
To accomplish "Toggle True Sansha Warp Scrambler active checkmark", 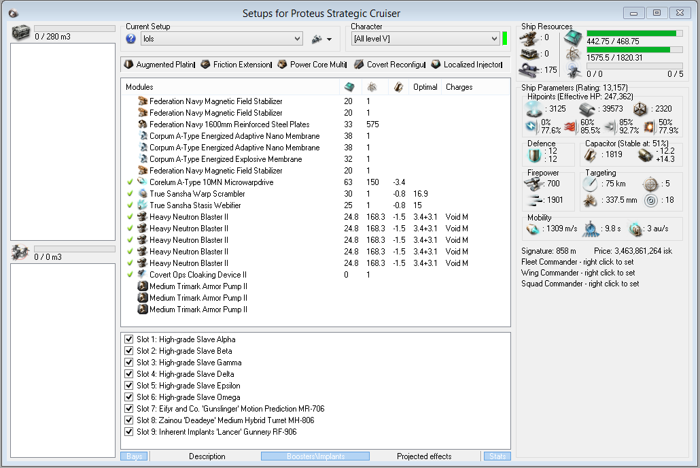I will pyautogui.click(x=130, y=194).
